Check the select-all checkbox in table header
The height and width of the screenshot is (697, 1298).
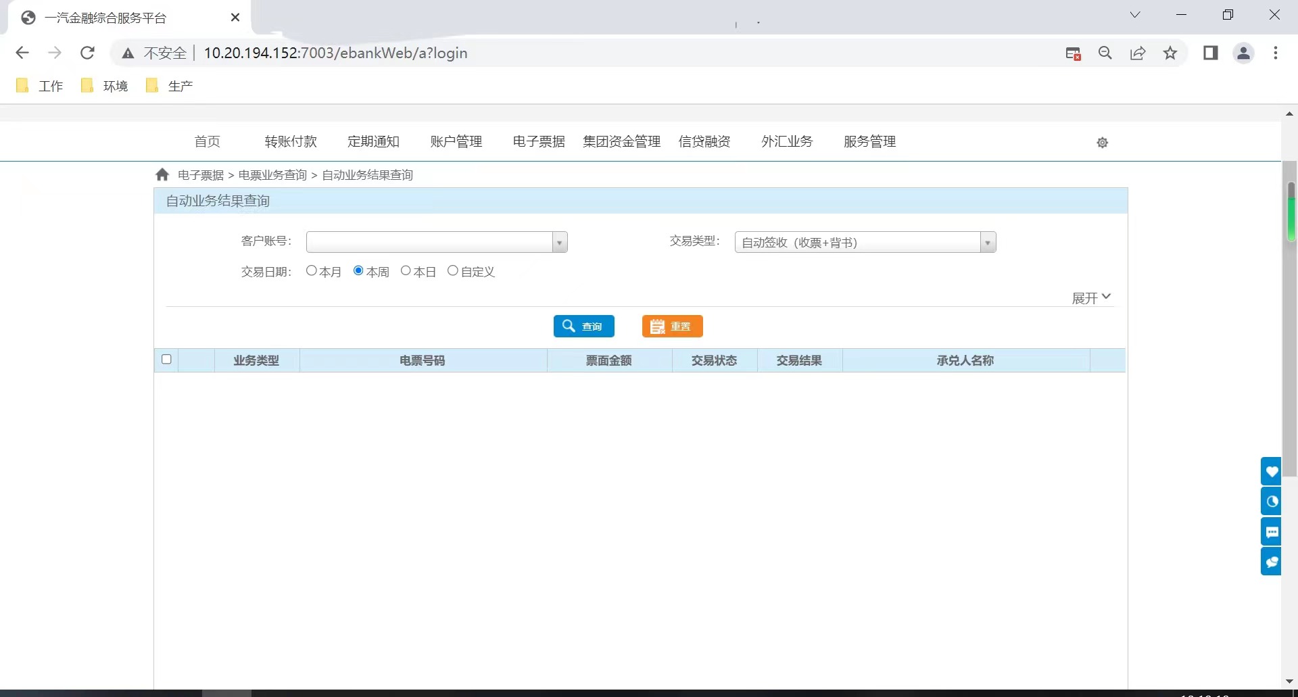click(166, 359)
